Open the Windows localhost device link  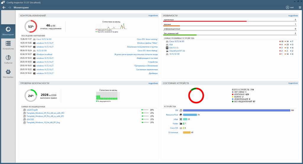click(x=44, y=54)
